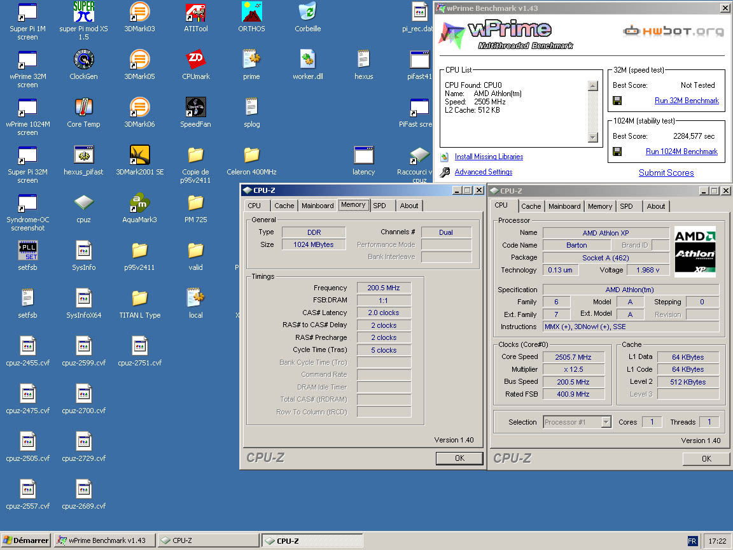Click OK in left CPU-Z Memory window
Viewport: 733px width, 550px height.
coord(459,458)
